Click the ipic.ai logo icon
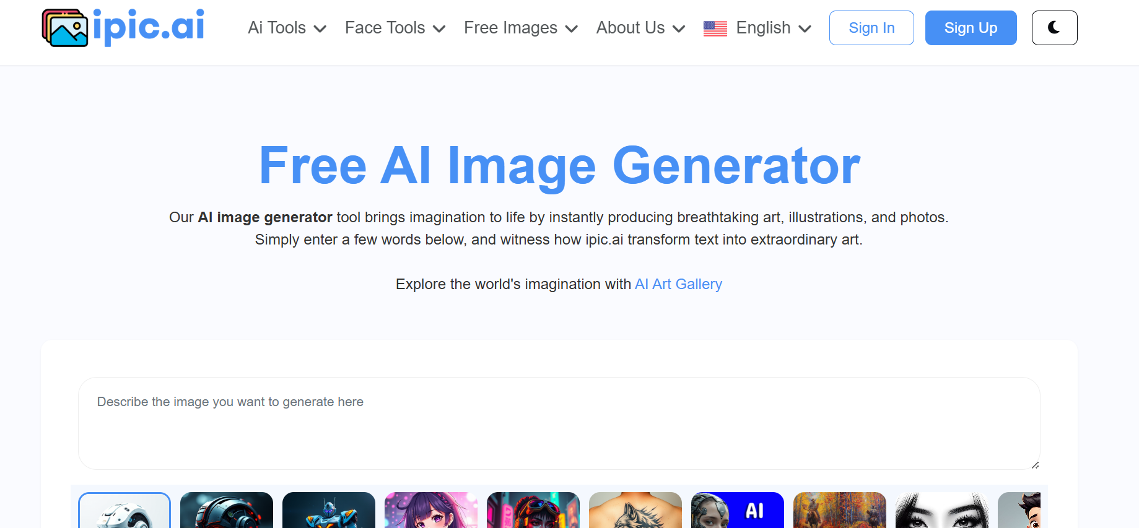Screen dimensions: 1139x528 pos(65,28)
